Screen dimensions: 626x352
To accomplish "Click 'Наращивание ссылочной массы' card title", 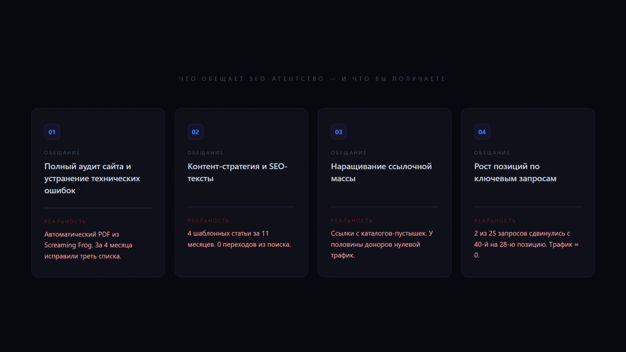I will [381, 172].
